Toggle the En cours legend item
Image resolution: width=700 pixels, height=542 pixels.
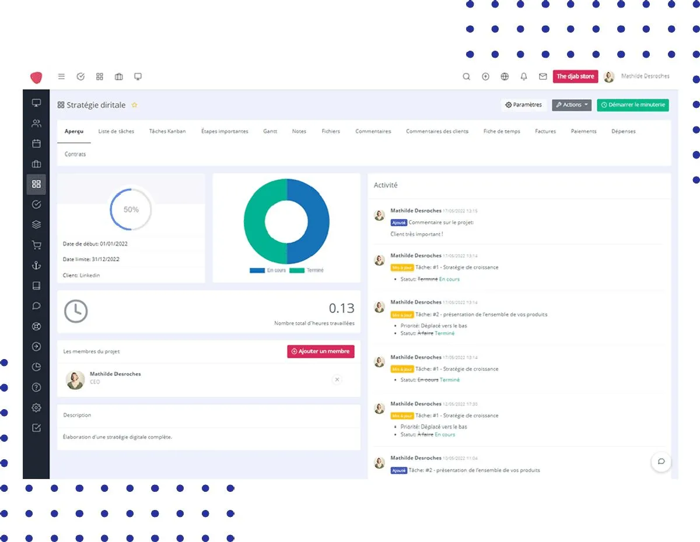(x=268, y=270)
